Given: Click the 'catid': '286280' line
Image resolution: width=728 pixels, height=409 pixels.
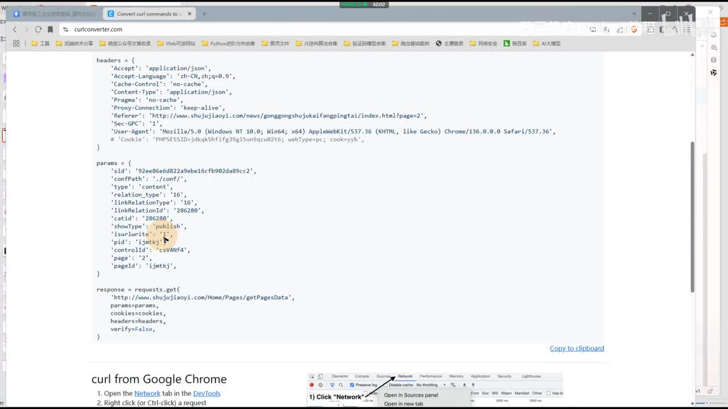Looking at the screenshot, I should [142, 218].
